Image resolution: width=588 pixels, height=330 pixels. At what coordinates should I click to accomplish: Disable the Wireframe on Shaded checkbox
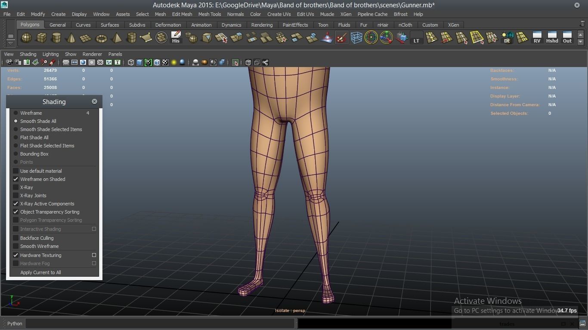click(16, 179)
